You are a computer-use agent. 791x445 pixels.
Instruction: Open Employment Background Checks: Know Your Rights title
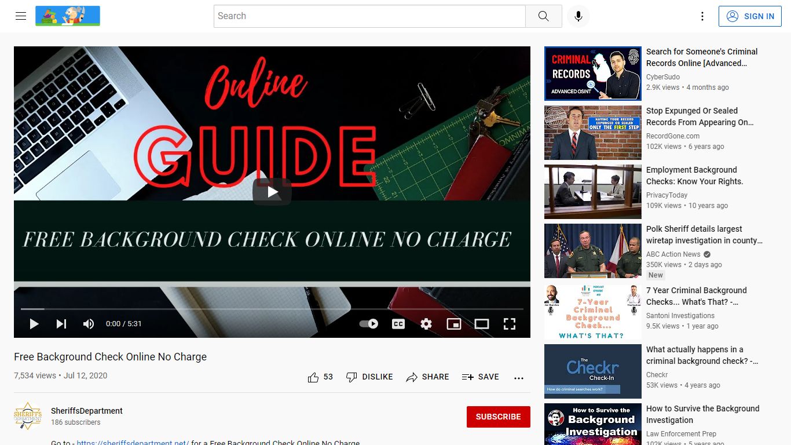(695, 176)
